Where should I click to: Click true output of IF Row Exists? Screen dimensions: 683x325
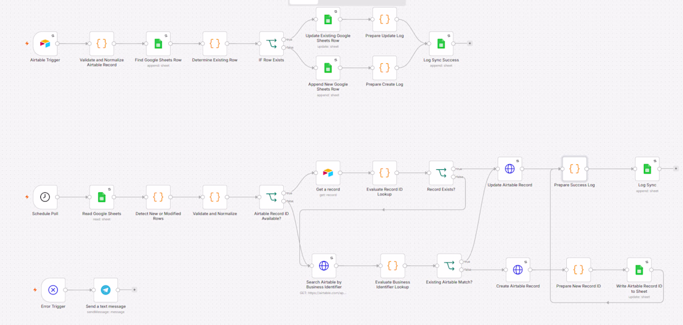pos(284,40)
